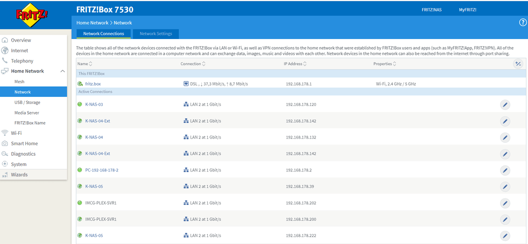
Task: Click the Telephony handset icon
Action: [5, 60]
